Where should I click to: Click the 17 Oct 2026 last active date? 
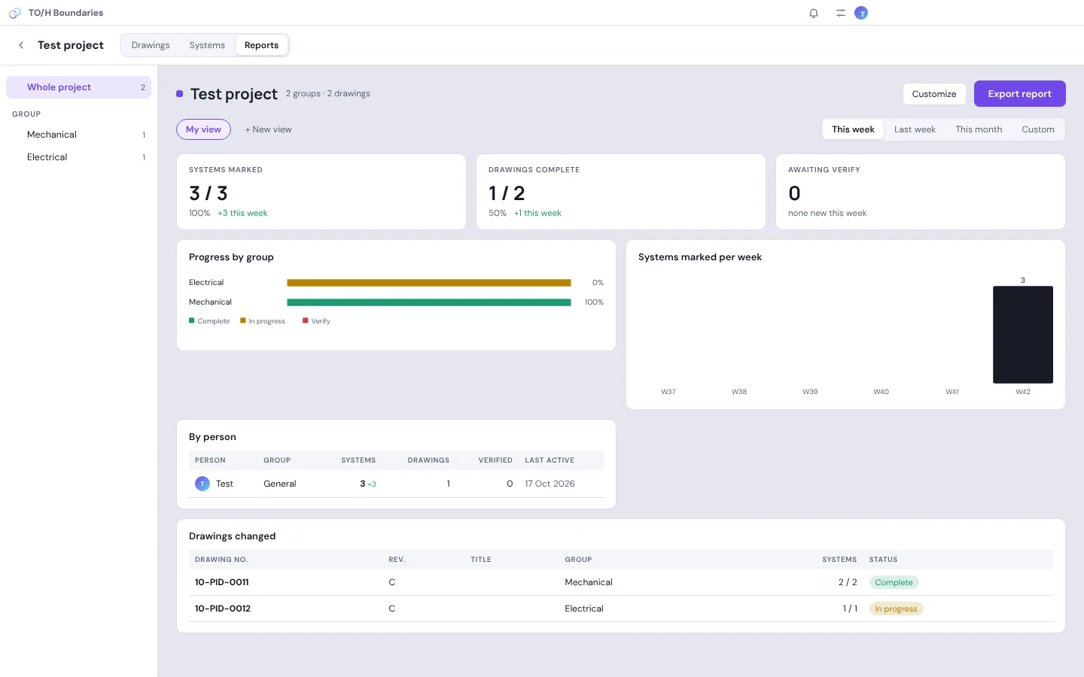[x=550, y=484]
